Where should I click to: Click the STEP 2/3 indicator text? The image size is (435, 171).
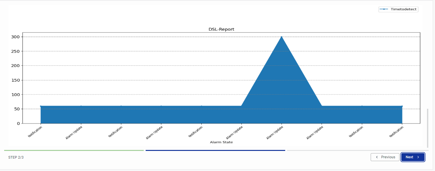(x=16, y=157)
